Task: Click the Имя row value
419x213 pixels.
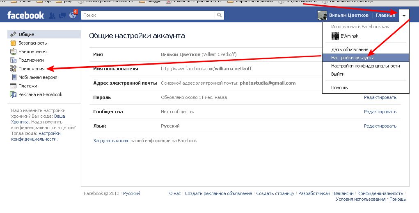Action: click(x=199, y=54)
